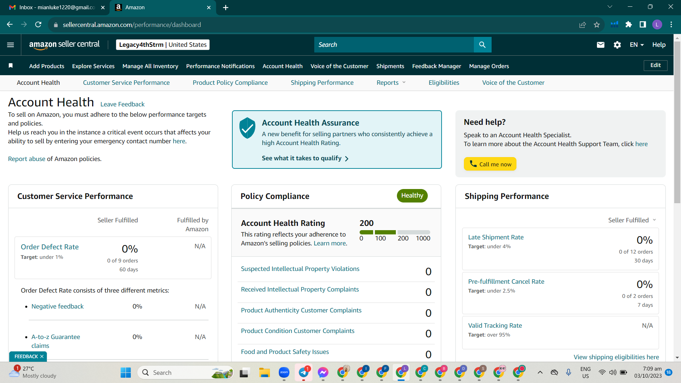Click the Amazon Seller Central logo
This screenshot has width=681, height=383.
point(64,45)
